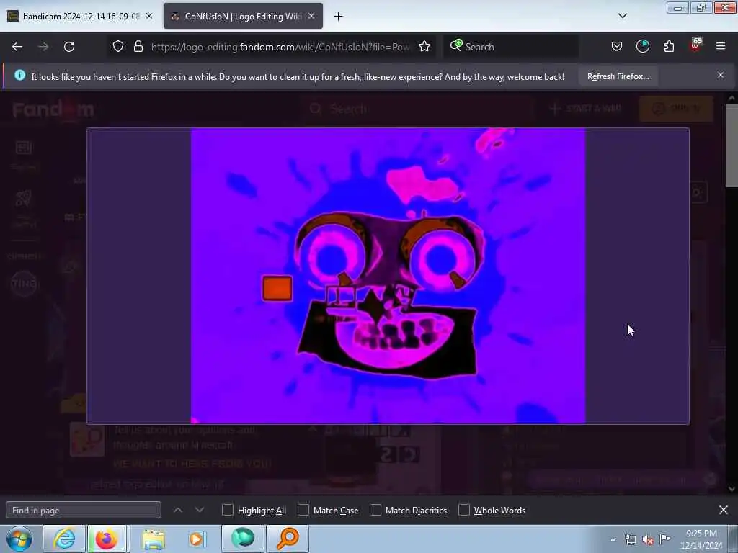The height and width of the screenshot is (553, 738).
Task: Open the list all tabs dropdown arrow
Action: (622, 16)
